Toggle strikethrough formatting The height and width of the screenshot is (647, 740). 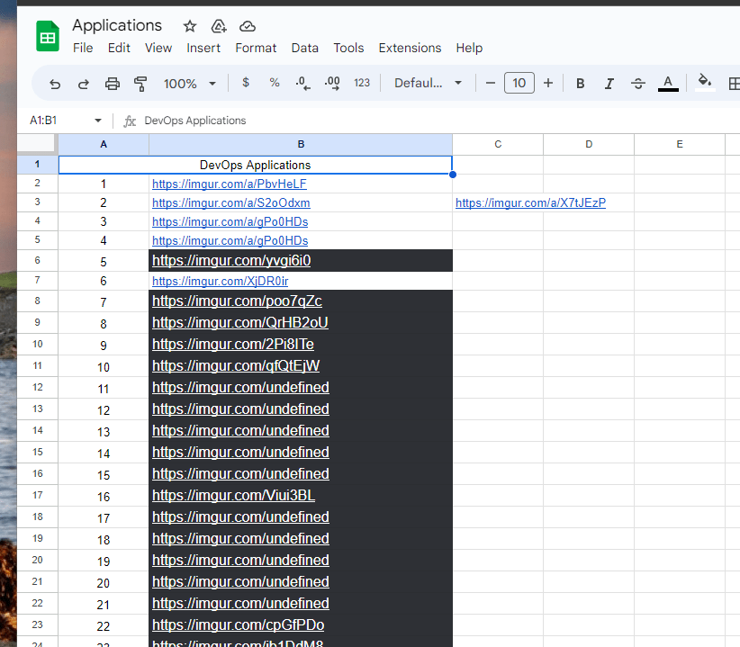[x=638, y=84]
